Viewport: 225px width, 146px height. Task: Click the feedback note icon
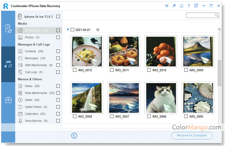(196, 6)
